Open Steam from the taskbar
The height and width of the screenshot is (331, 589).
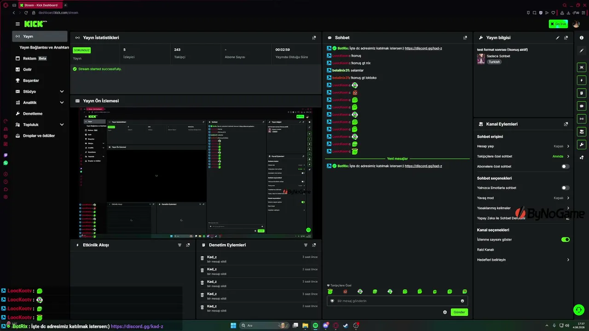[x=346, y=325]
